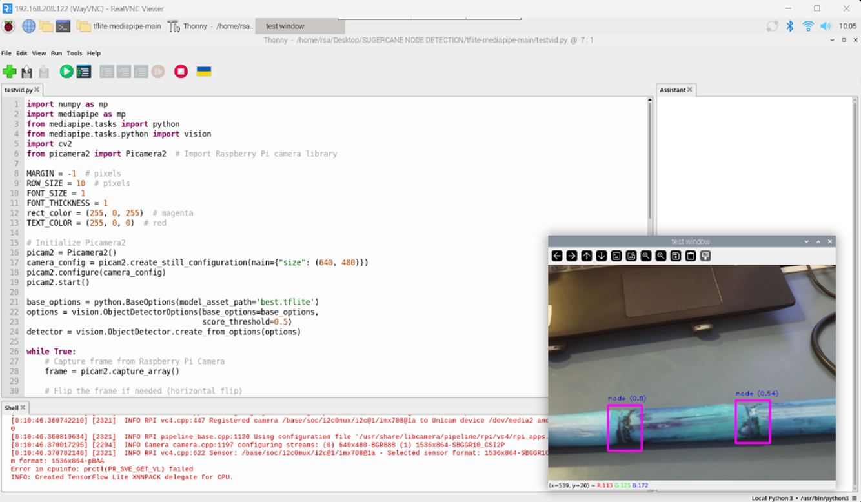Click the Ukraine flag icon in toolbar
Image resolution: width=861 pixels, height=502 pixels.
pyautogui.click(x=204, y=72)
